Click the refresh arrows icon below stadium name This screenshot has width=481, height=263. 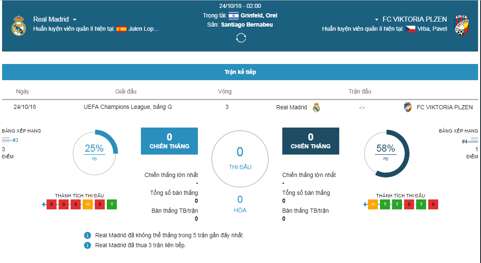point(241,38)
